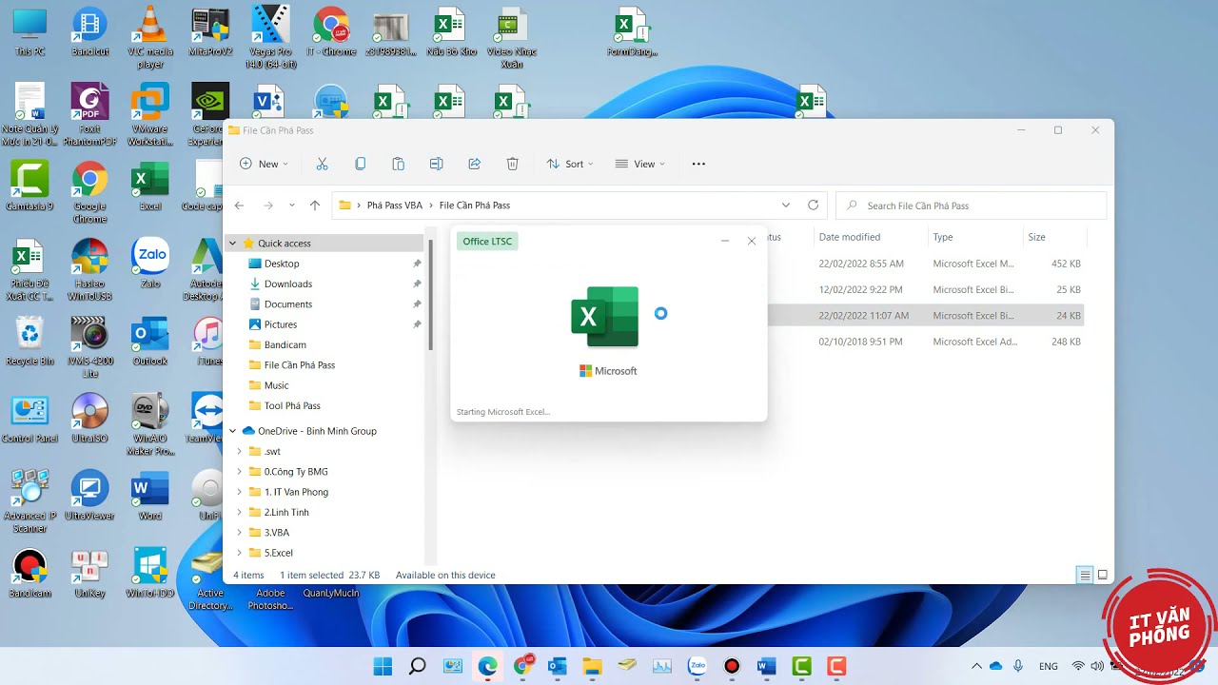Go up one folder level arrow

315,205
